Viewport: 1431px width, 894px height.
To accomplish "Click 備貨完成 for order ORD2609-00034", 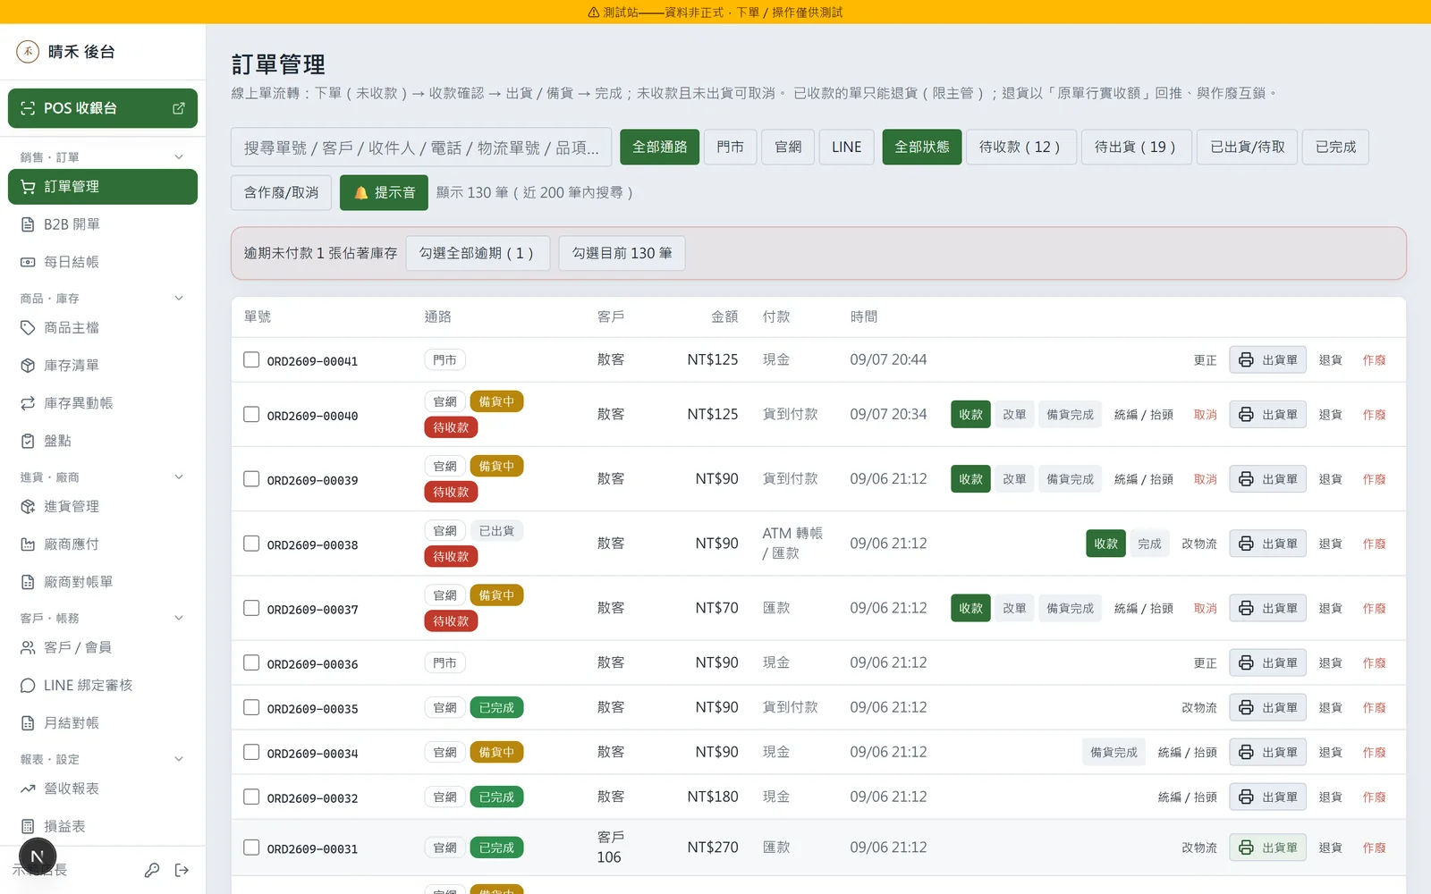I will pos(1113,752).
